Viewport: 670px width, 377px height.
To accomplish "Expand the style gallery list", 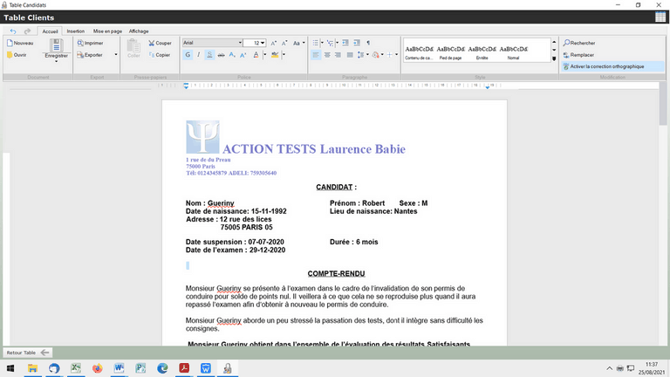I will 554,58.
